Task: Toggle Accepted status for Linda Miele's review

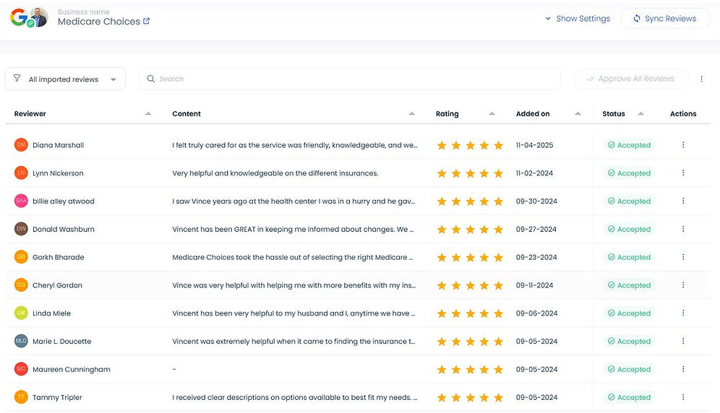Action: [x=629, y=313]
